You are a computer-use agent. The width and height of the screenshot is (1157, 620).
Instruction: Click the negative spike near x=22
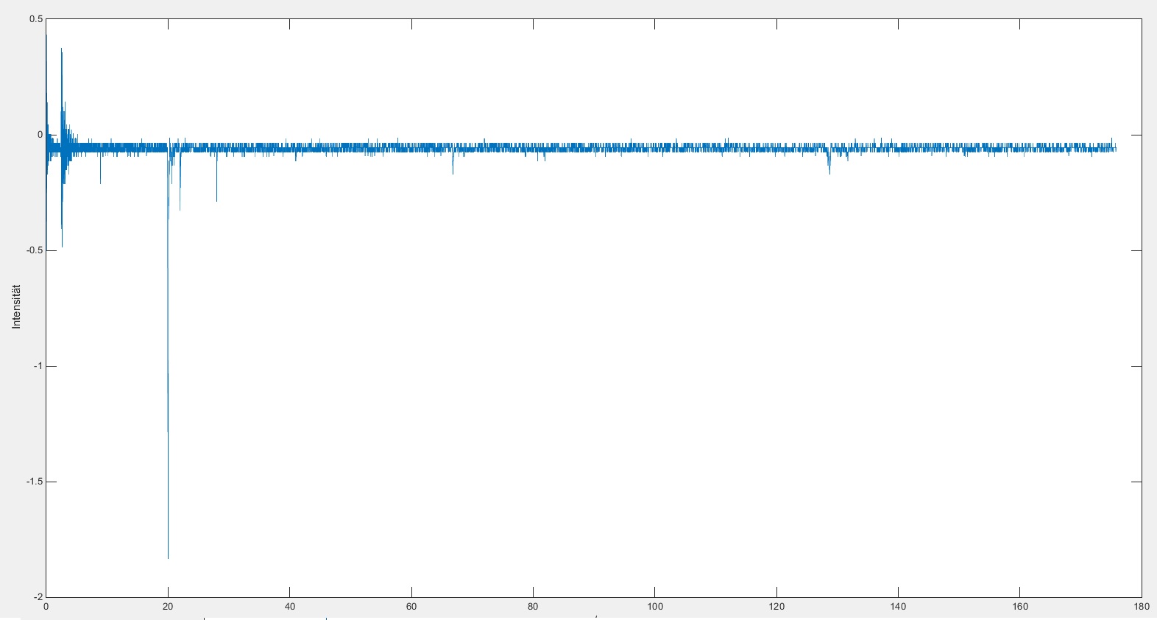180,208
